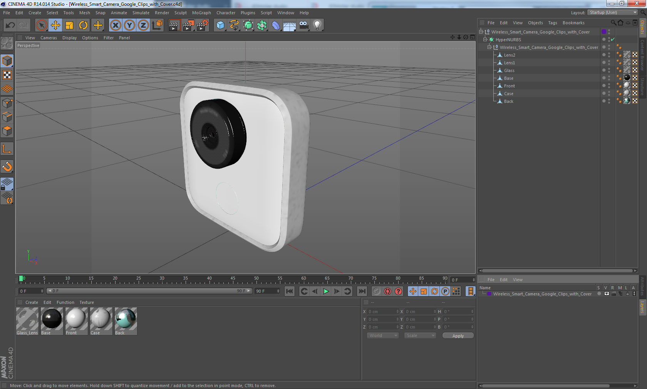Viewport: 647px width, 389px height.
Task: Switch to Points mode
Action: tap(7, 103)
